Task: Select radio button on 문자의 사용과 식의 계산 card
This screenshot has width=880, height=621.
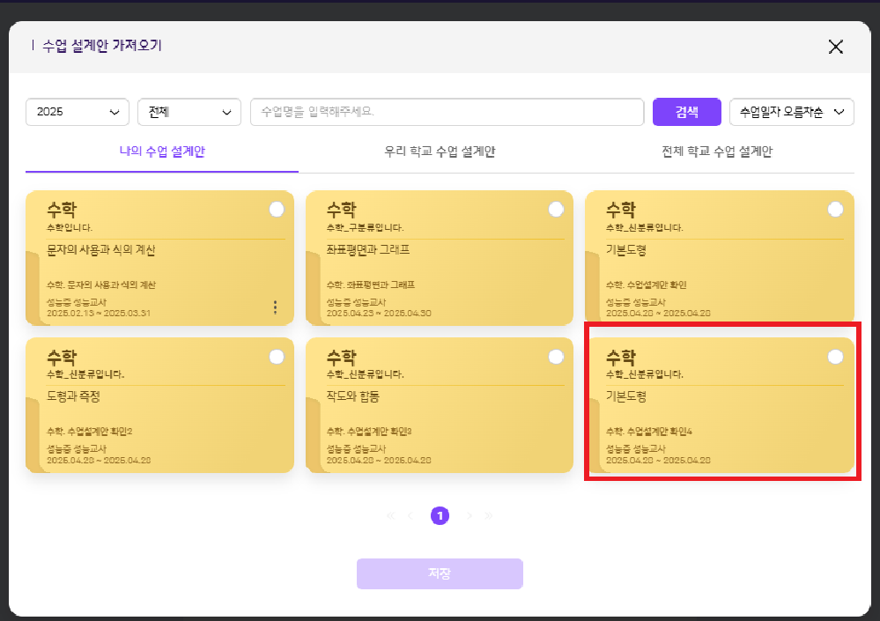Action: (x=277, y=210)
